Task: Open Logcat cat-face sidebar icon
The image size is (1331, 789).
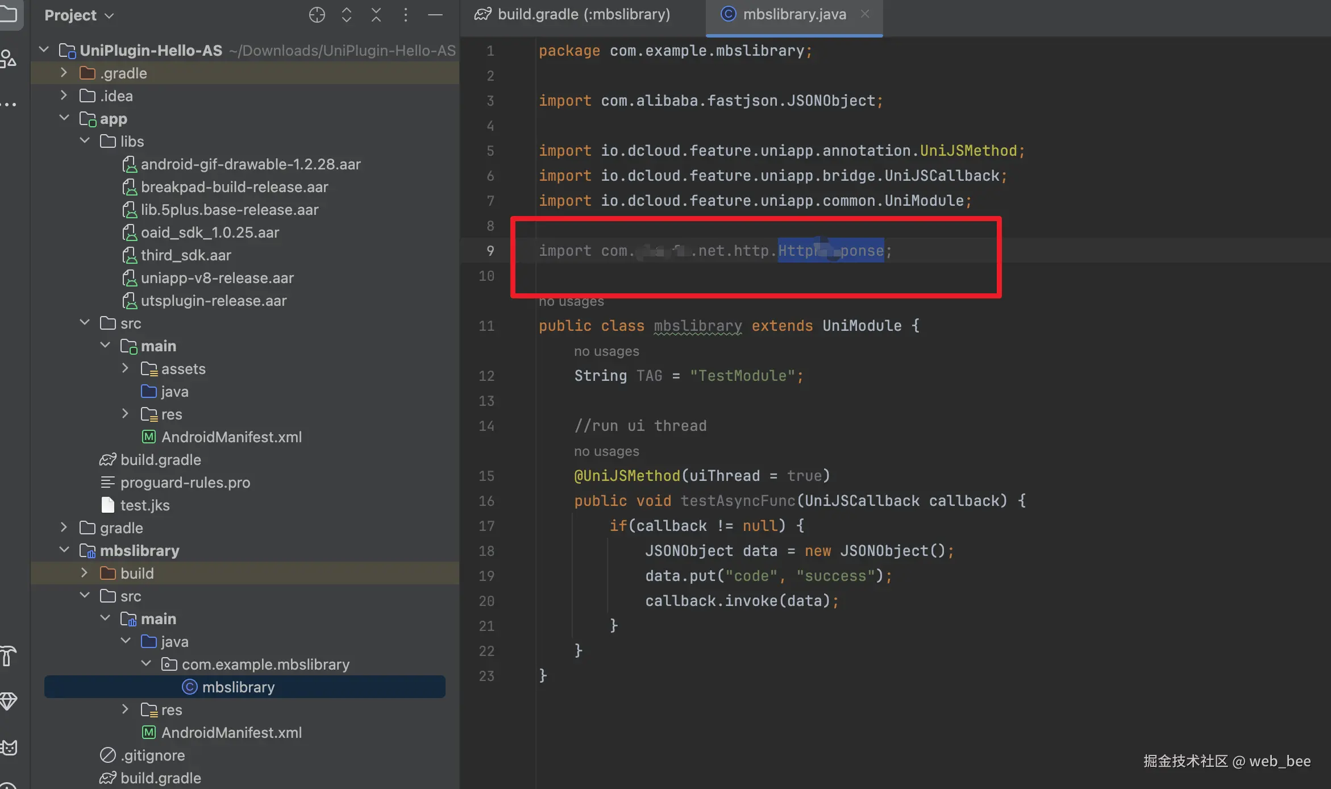Action: coord(9,747)
